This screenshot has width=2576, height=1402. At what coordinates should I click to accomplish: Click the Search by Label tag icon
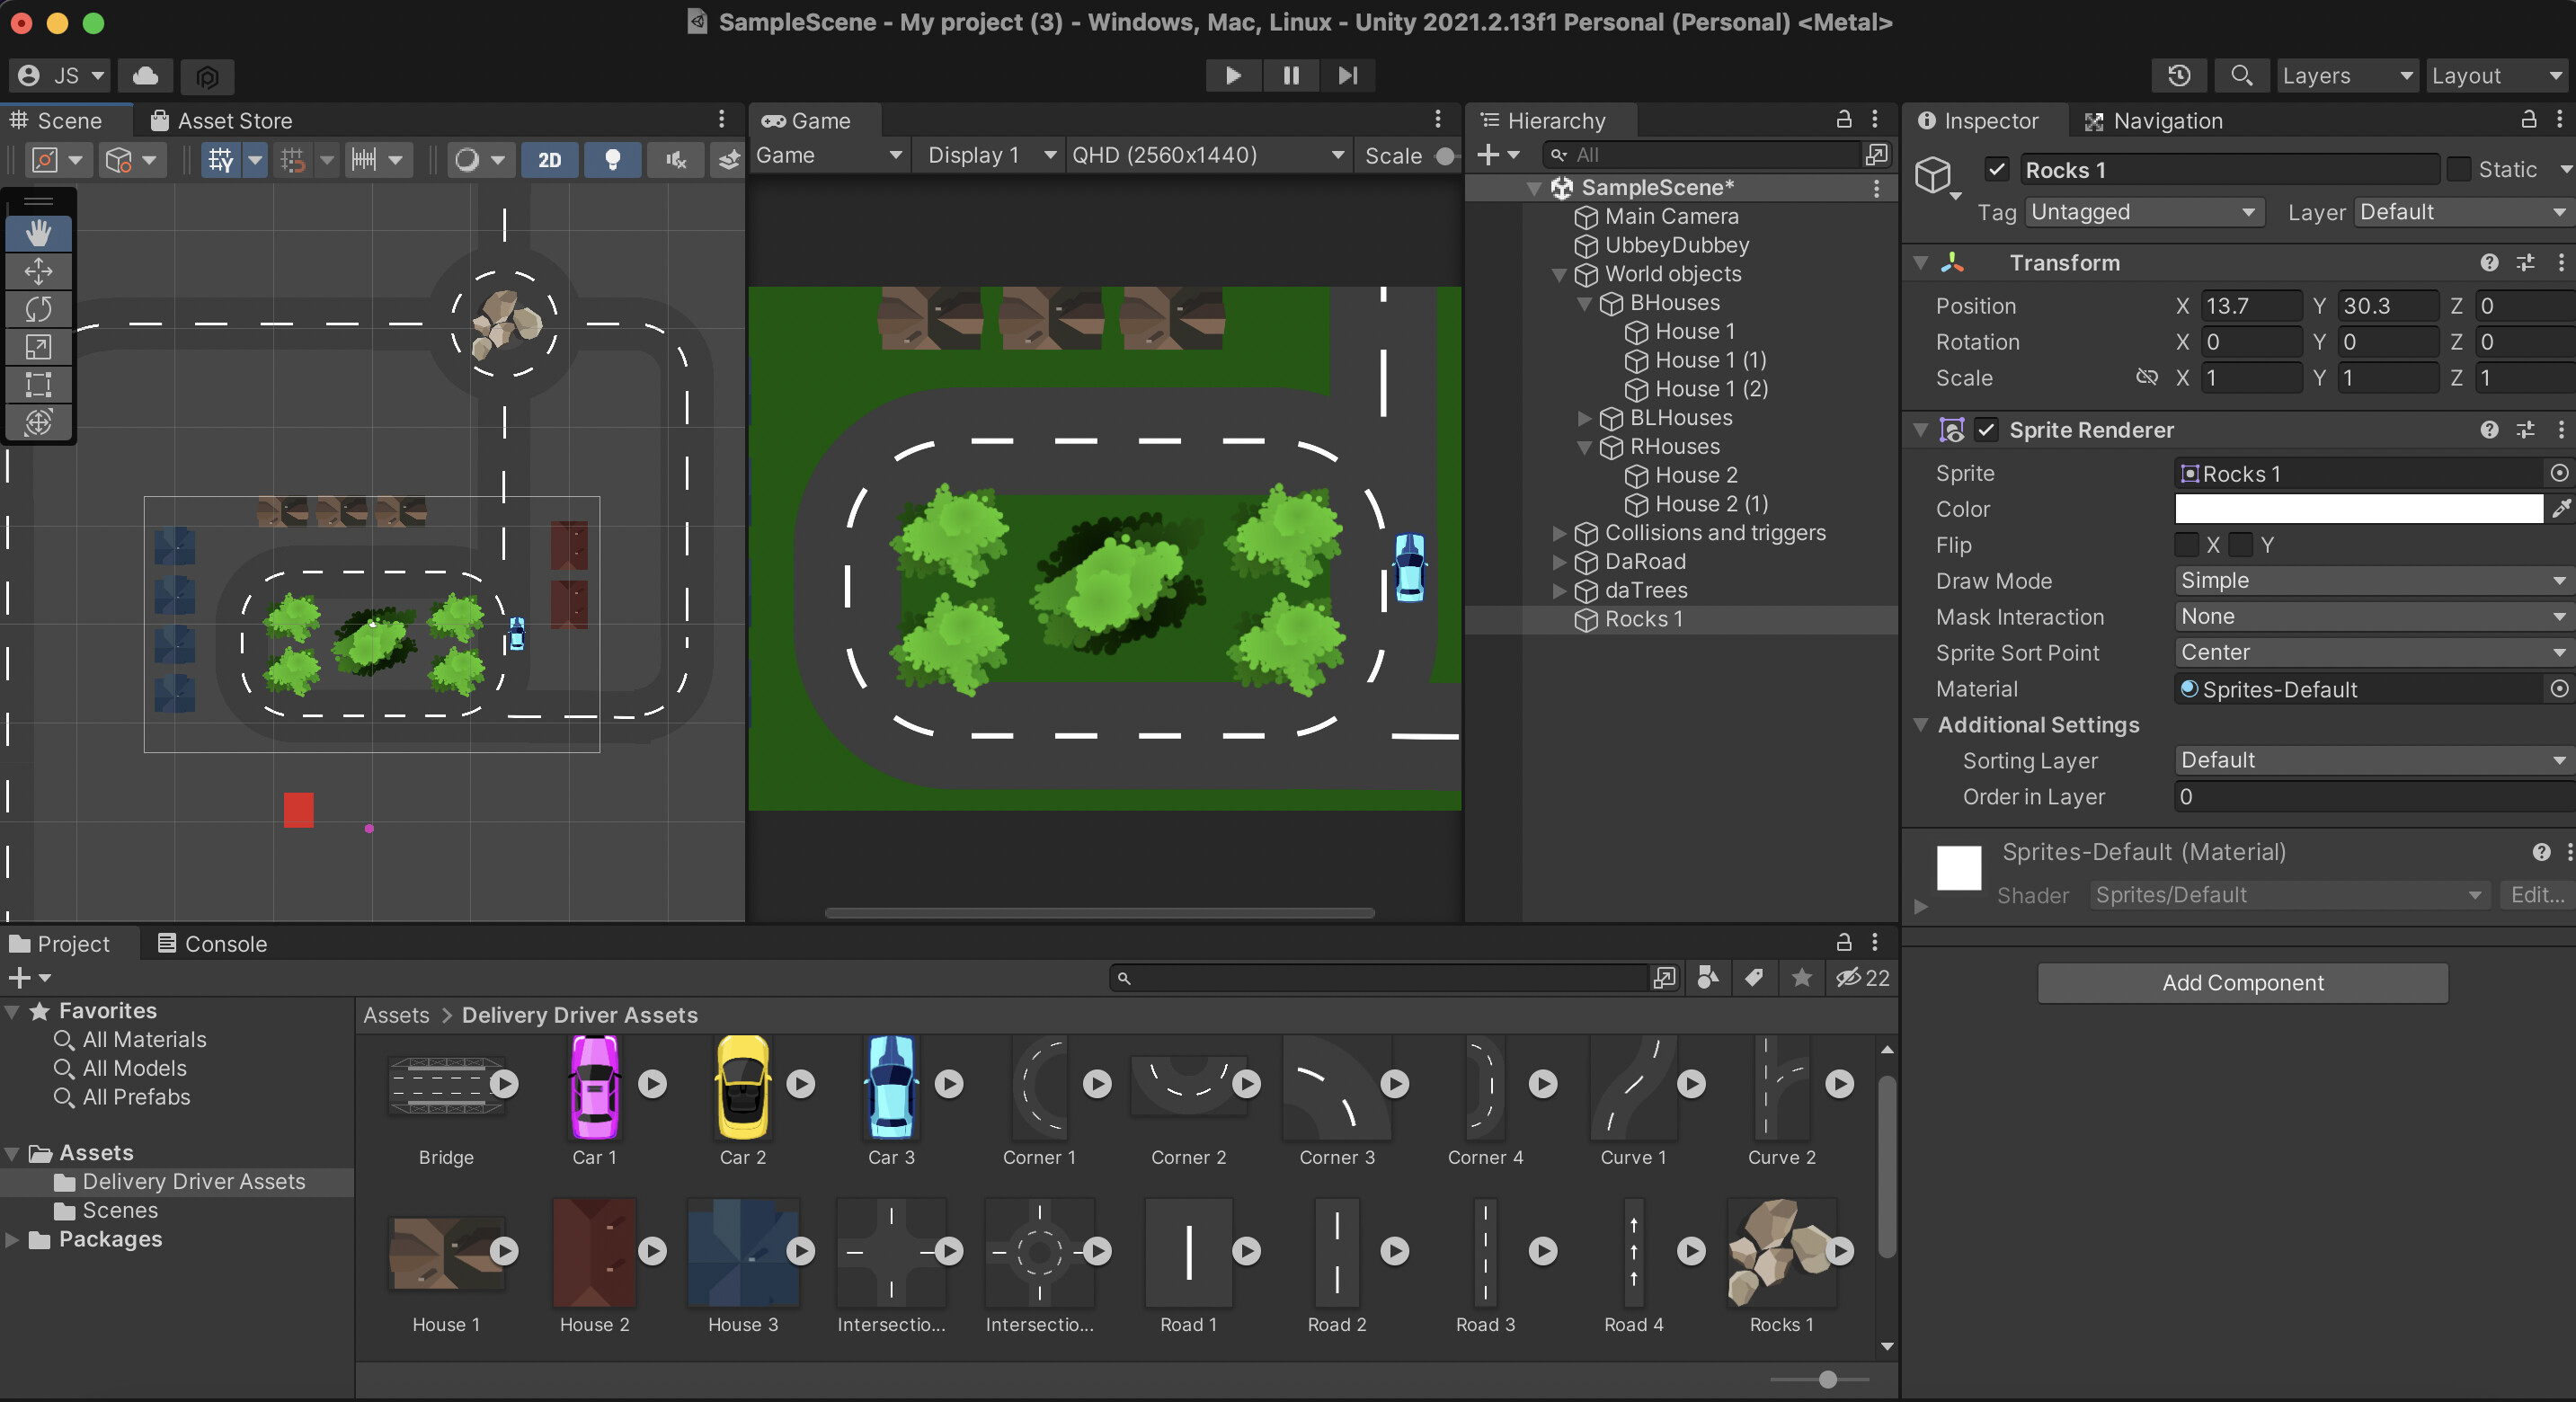[1754, 978]
